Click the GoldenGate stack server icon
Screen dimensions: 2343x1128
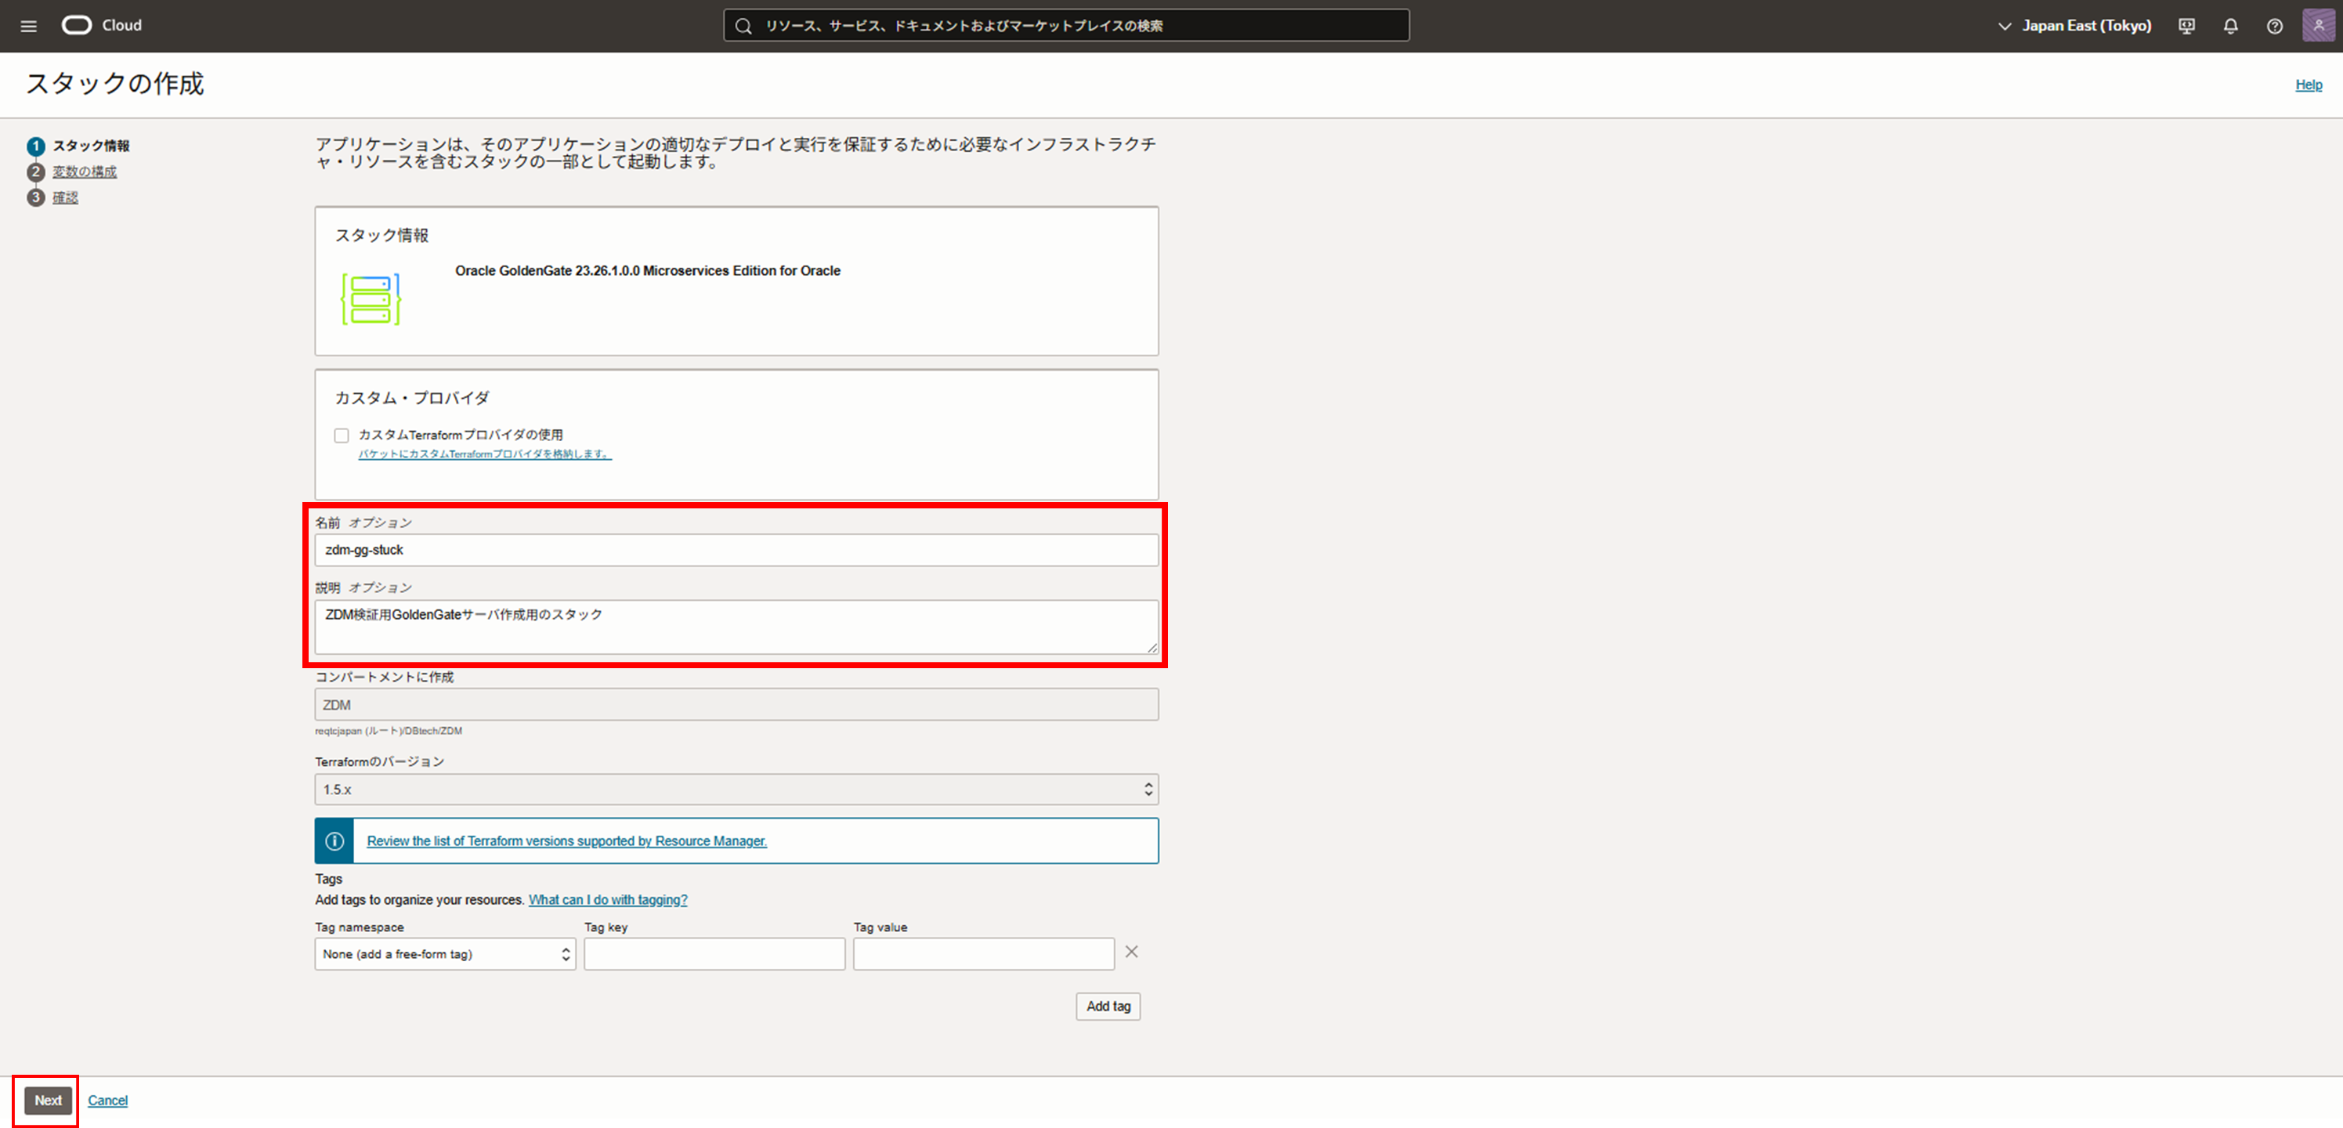(371, 299)
